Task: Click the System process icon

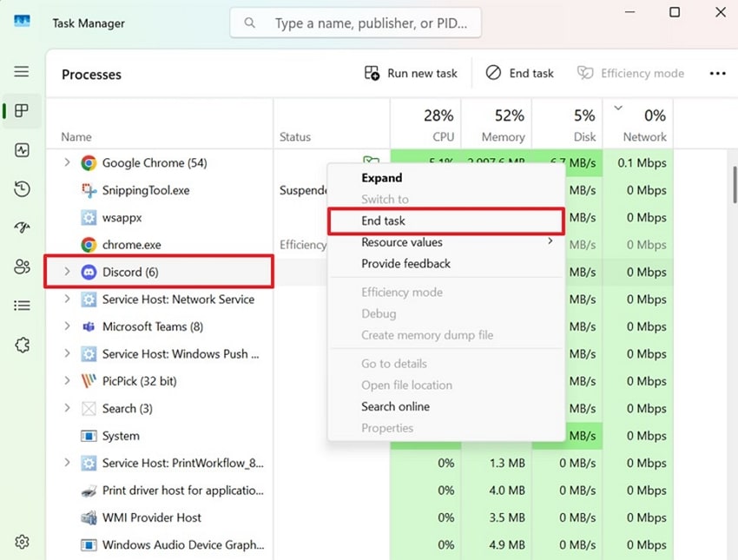Action: pyautogui.click(x=89, y=436)
